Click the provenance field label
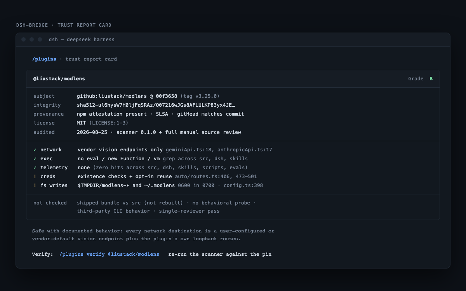This screenshot has width=466, height=291. pos(49,114)
